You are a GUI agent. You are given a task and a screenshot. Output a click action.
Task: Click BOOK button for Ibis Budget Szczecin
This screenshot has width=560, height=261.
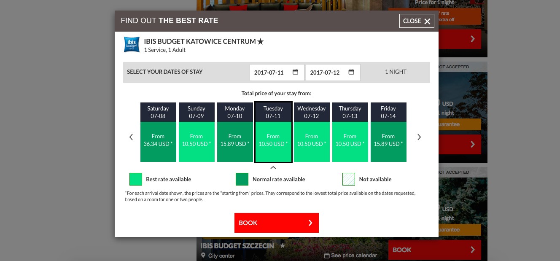435,250
